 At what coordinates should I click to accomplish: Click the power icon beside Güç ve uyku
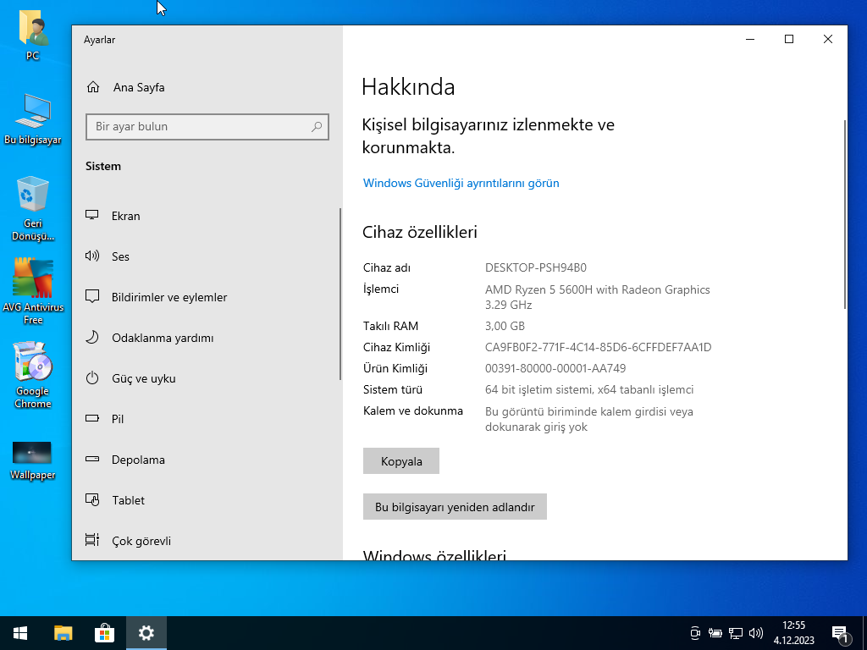[x=91, y=378]
